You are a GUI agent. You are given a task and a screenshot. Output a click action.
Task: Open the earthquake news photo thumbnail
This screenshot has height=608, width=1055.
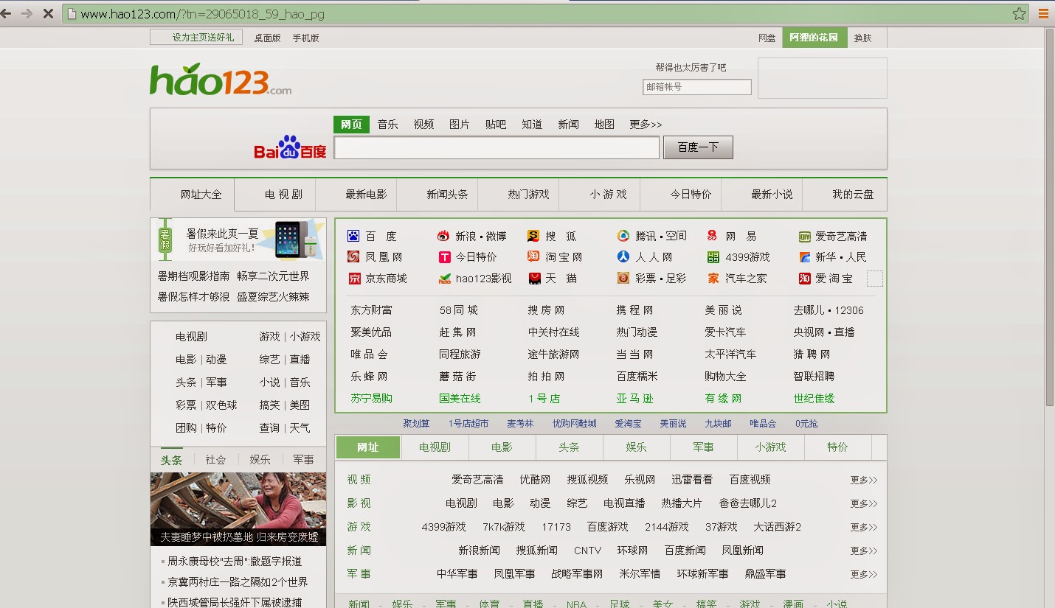(x=238, y=509)
